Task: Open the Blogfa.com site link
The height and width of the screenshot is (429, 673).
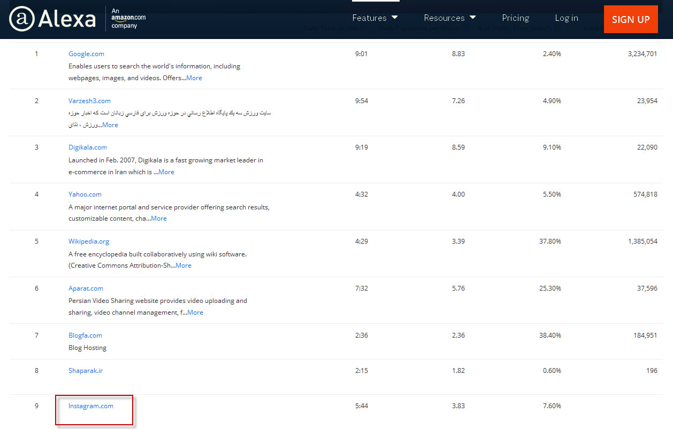Action: (85, 336)
